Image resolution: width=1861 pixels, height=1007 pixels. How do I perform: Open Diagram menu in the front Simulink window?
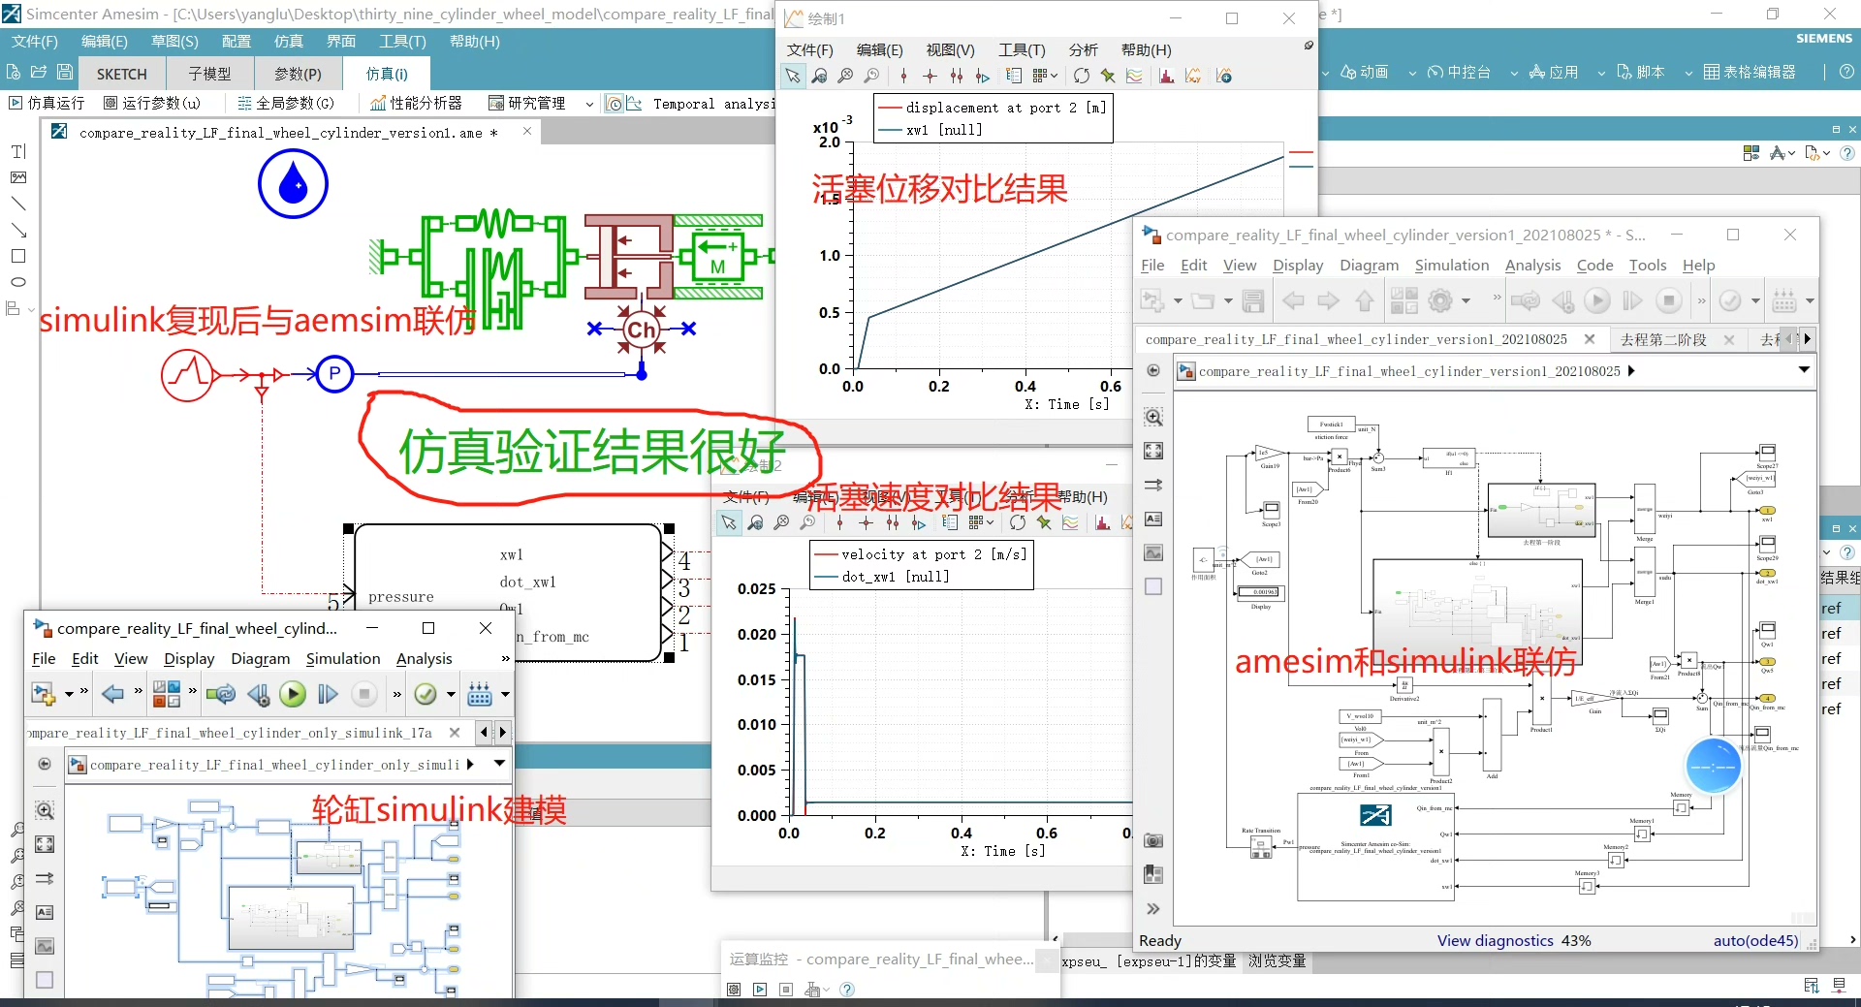tap(260, 658)
